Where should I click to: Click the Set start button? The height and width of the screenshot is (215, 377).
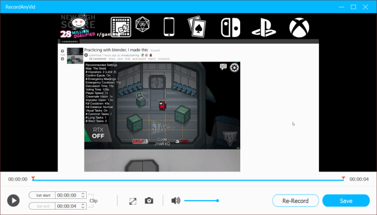point(42,195)
